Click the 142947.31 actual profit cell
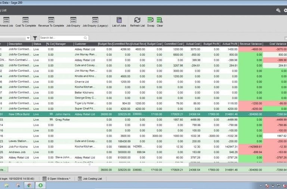The image size is (287, 189). pos(231,147)
